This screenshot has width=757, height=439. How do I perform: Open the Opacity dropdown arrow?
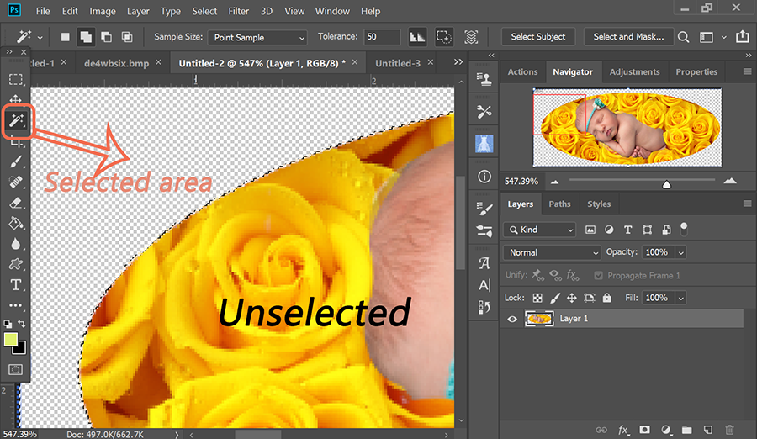click(x=680, y=252)
